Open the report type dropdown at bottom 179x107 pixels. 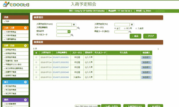point(87,106)
